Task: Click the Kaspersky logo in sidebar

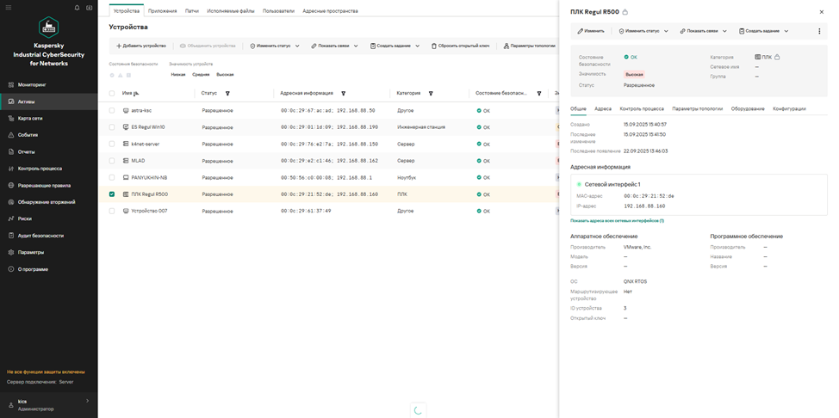Action: (49, 28)
